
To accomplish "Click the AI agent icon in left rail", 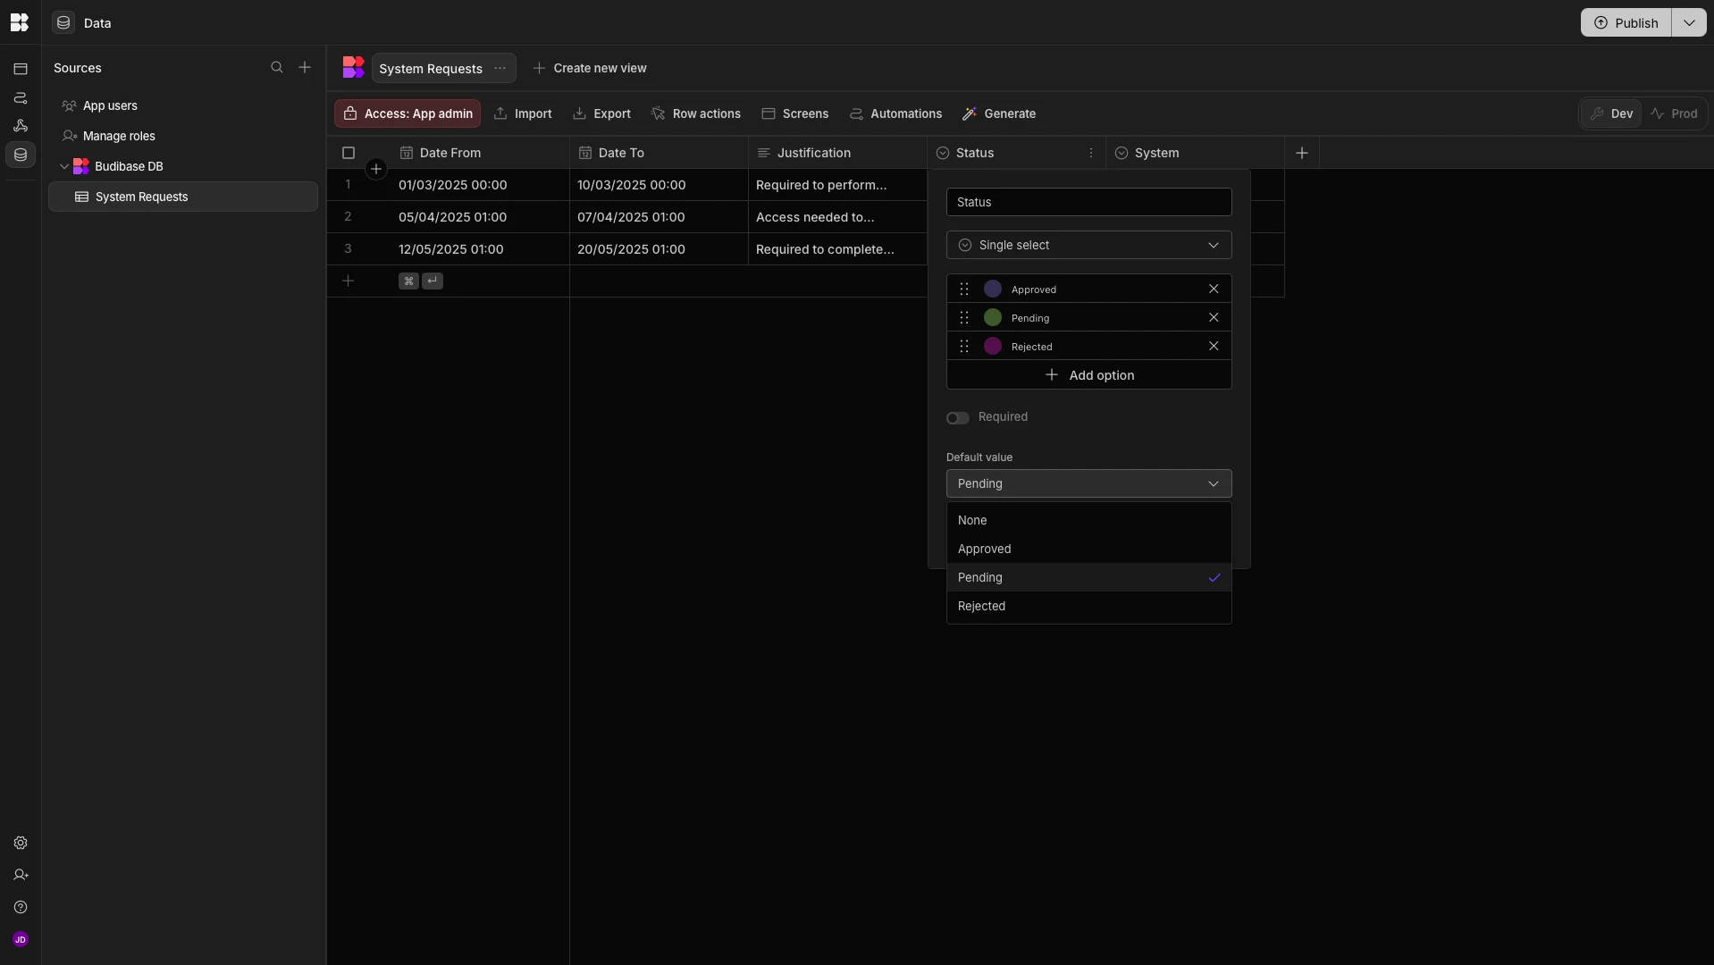I will [21, 126].
